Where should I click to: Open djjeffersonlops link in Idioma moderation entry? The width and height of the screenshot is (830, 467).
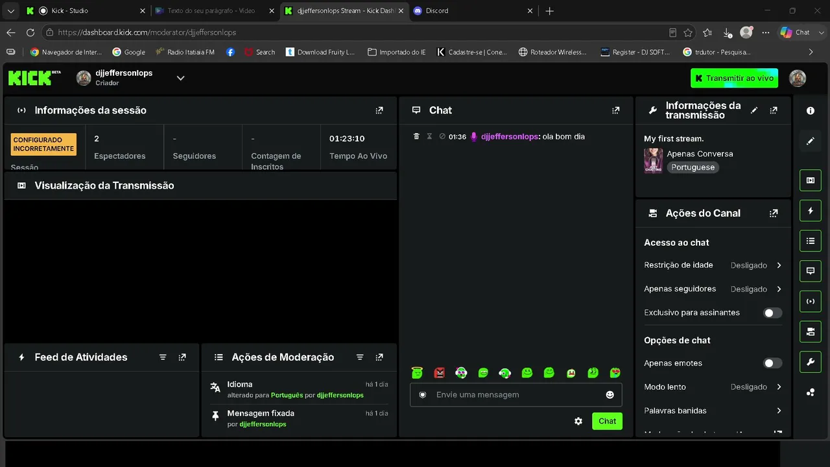tap(340, 395)
